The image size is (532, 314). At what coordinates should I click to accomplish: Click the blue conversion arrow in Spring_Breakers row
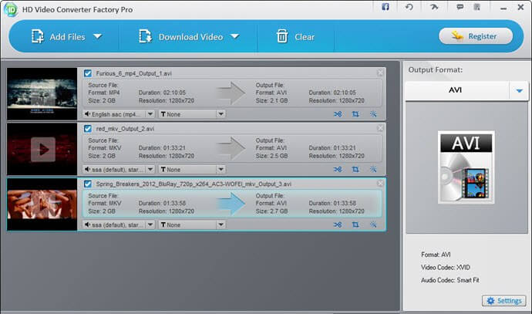(231, 204)
